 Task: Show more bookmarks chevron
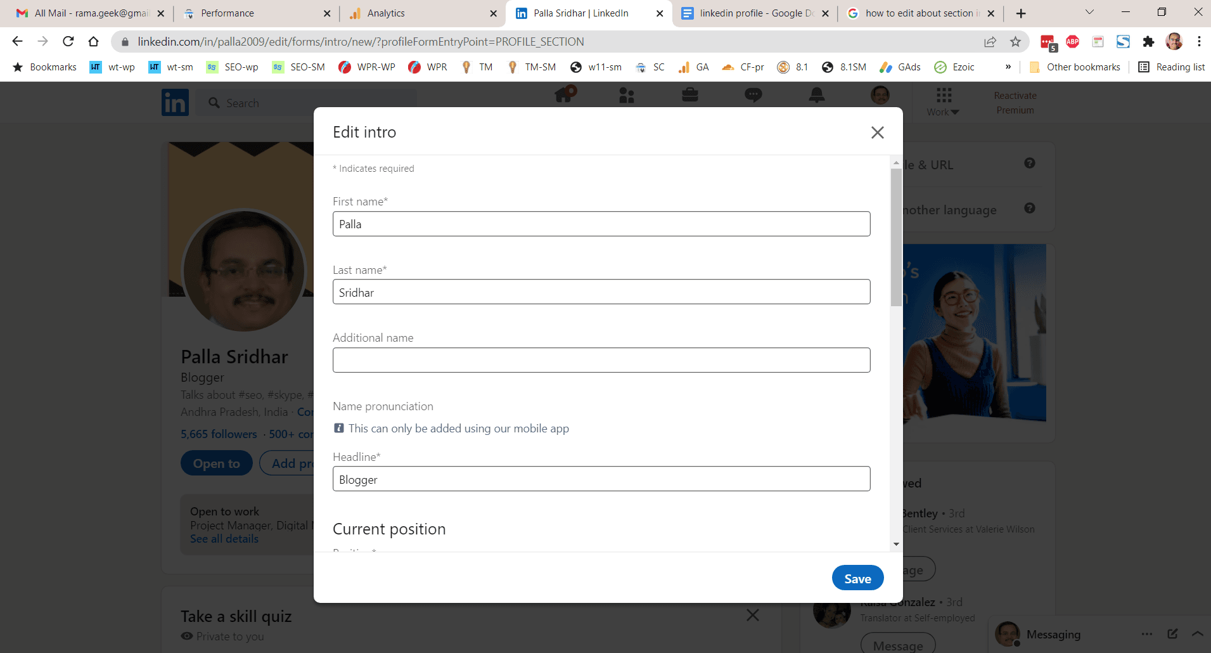1008,67
